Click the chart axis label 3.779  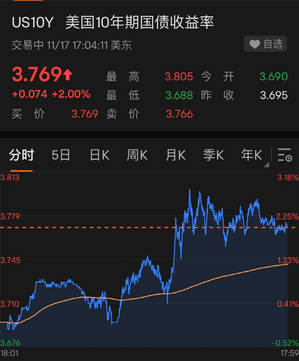[x=10, y=216]
